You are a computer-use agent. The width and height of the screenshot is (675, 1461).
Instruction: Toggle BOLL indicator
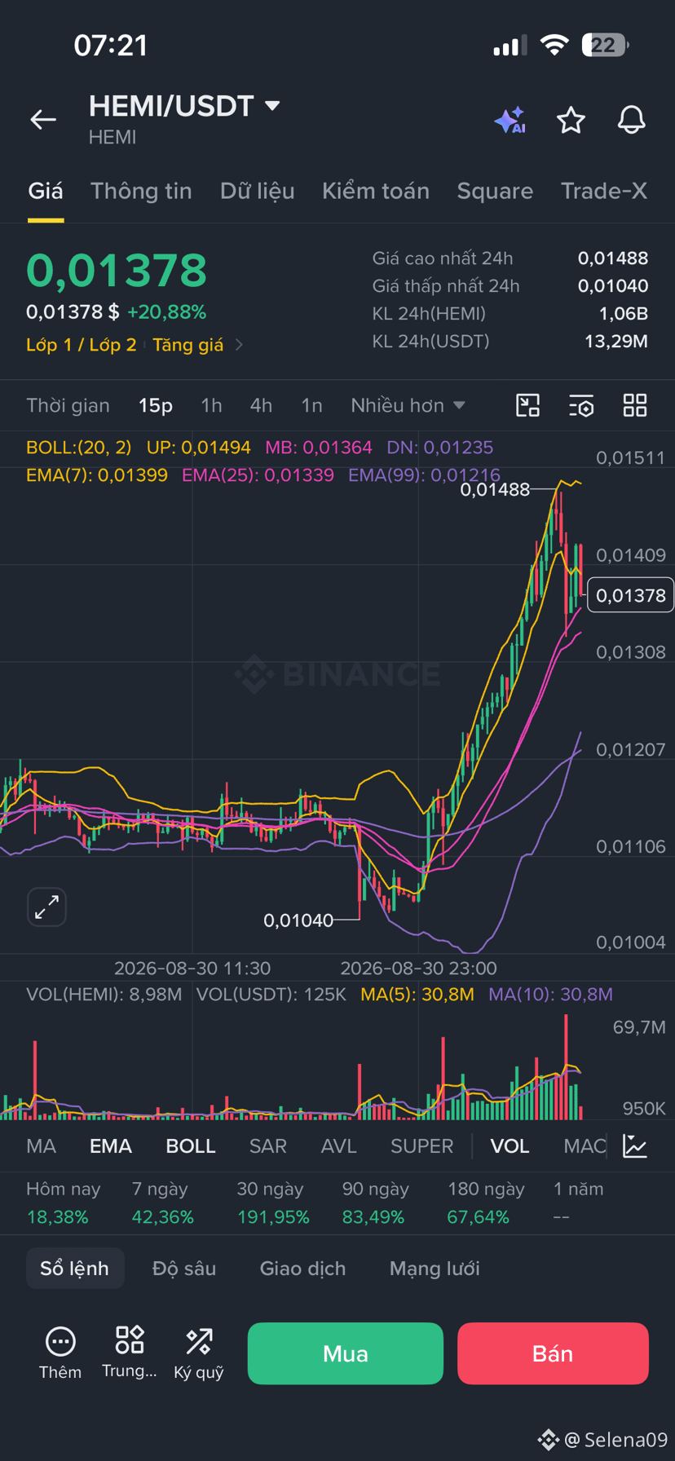click(191, 1145)
